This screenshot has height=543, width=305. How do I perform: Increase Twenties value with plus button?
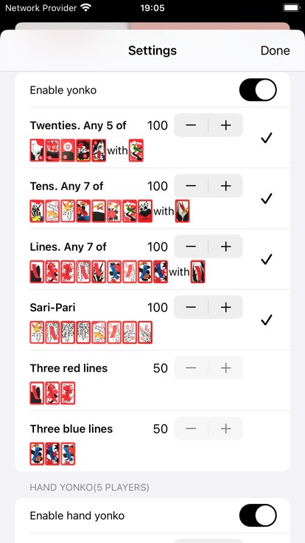(x=226, y=125)
